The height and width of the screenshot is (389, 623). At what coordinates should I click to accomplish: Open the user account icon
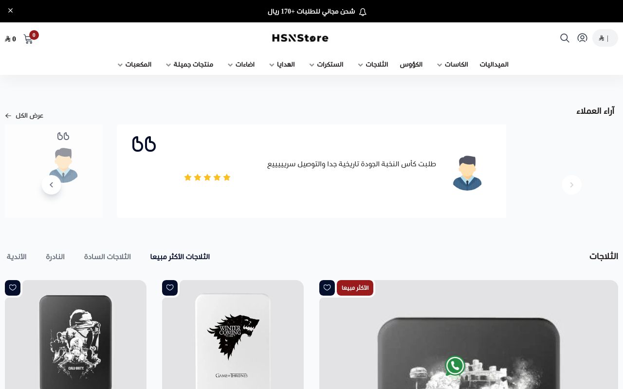pyautogui.click(x=582, y=38)
